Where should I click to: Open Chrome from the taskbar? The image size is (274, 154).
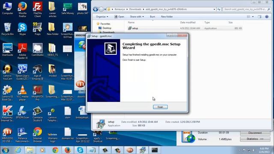click(55, 150)
